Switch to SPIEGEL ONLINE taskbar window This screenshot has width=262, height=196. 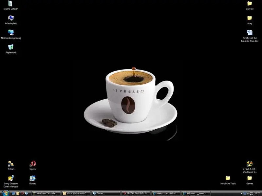[135, 193]
